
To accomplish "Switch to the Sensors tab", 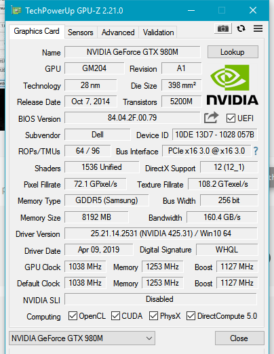I will click(x=80, y=32).
